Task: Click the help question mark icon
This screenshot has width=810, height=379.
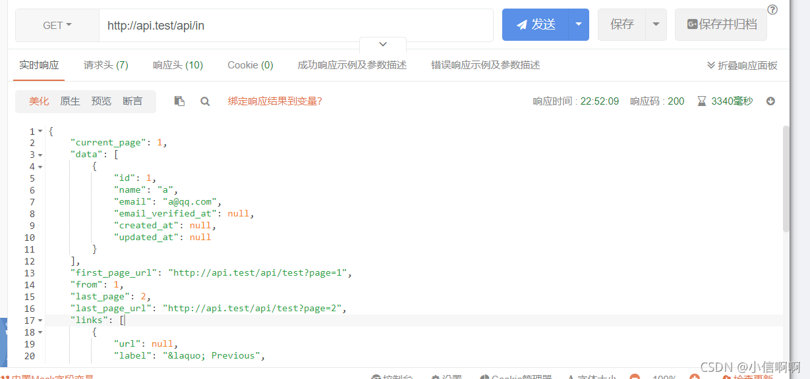Action: click(x=773, y=10)
